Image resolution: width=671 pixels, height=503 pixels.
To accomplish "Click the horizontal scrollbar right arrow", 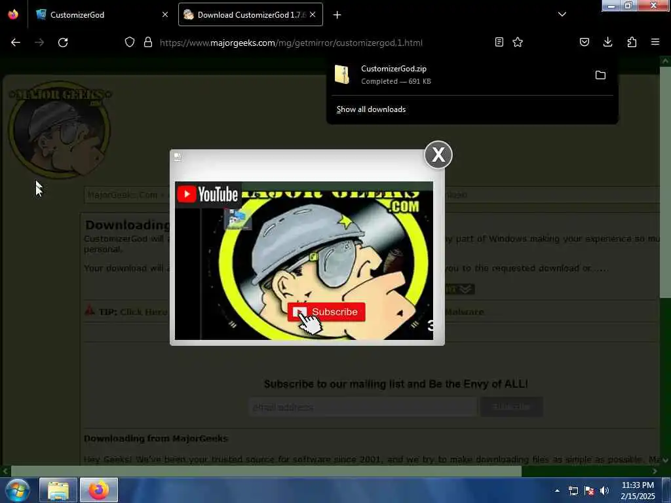I will coord(655,472).
